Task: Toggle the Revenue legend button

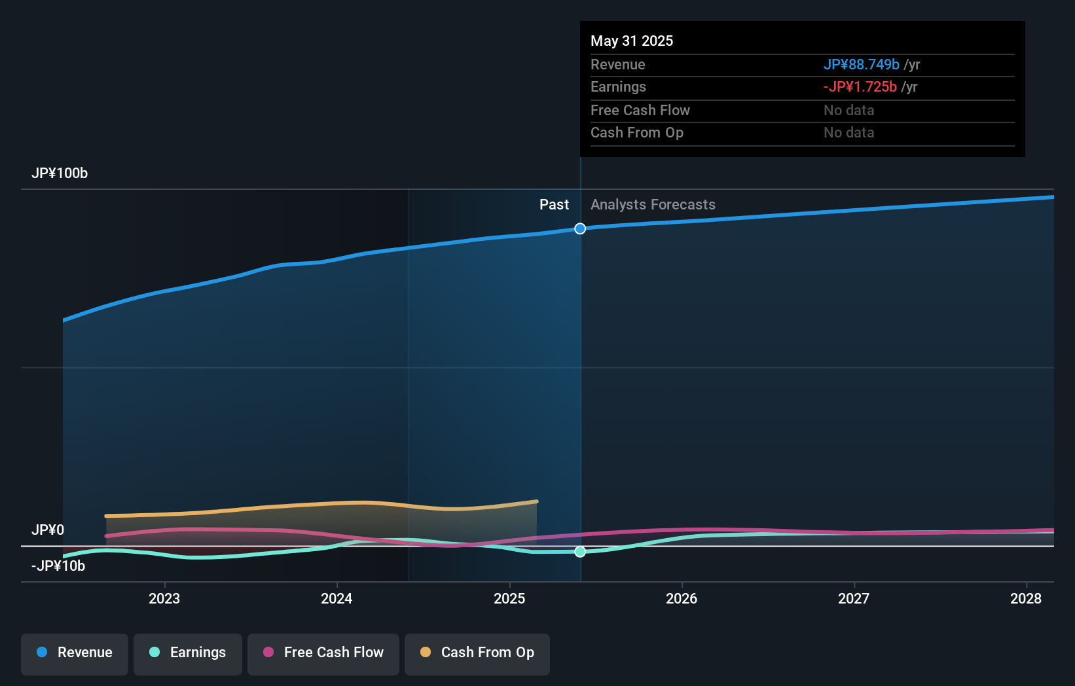Action: (75, 654)
